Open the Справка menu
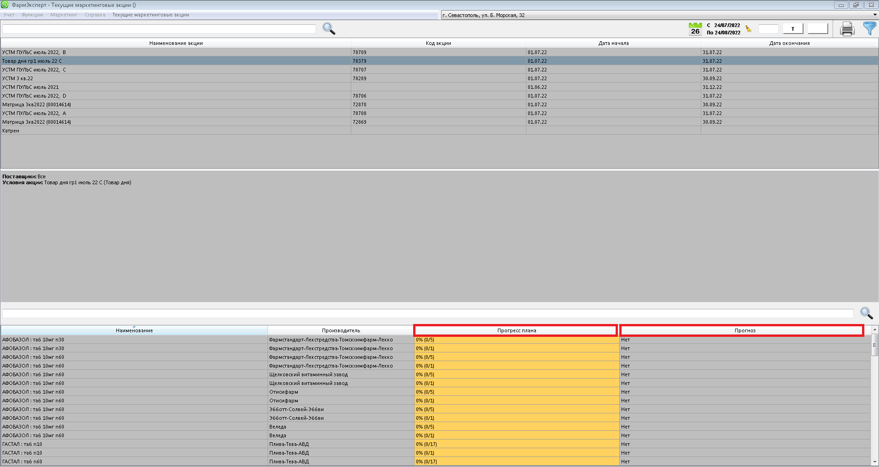The width and height of the screenshot is (879, 467). [95, 15]
